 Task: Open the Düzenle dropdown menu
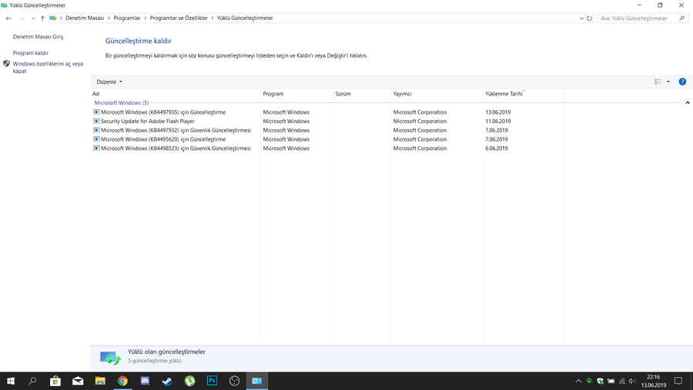coord(109,82)
